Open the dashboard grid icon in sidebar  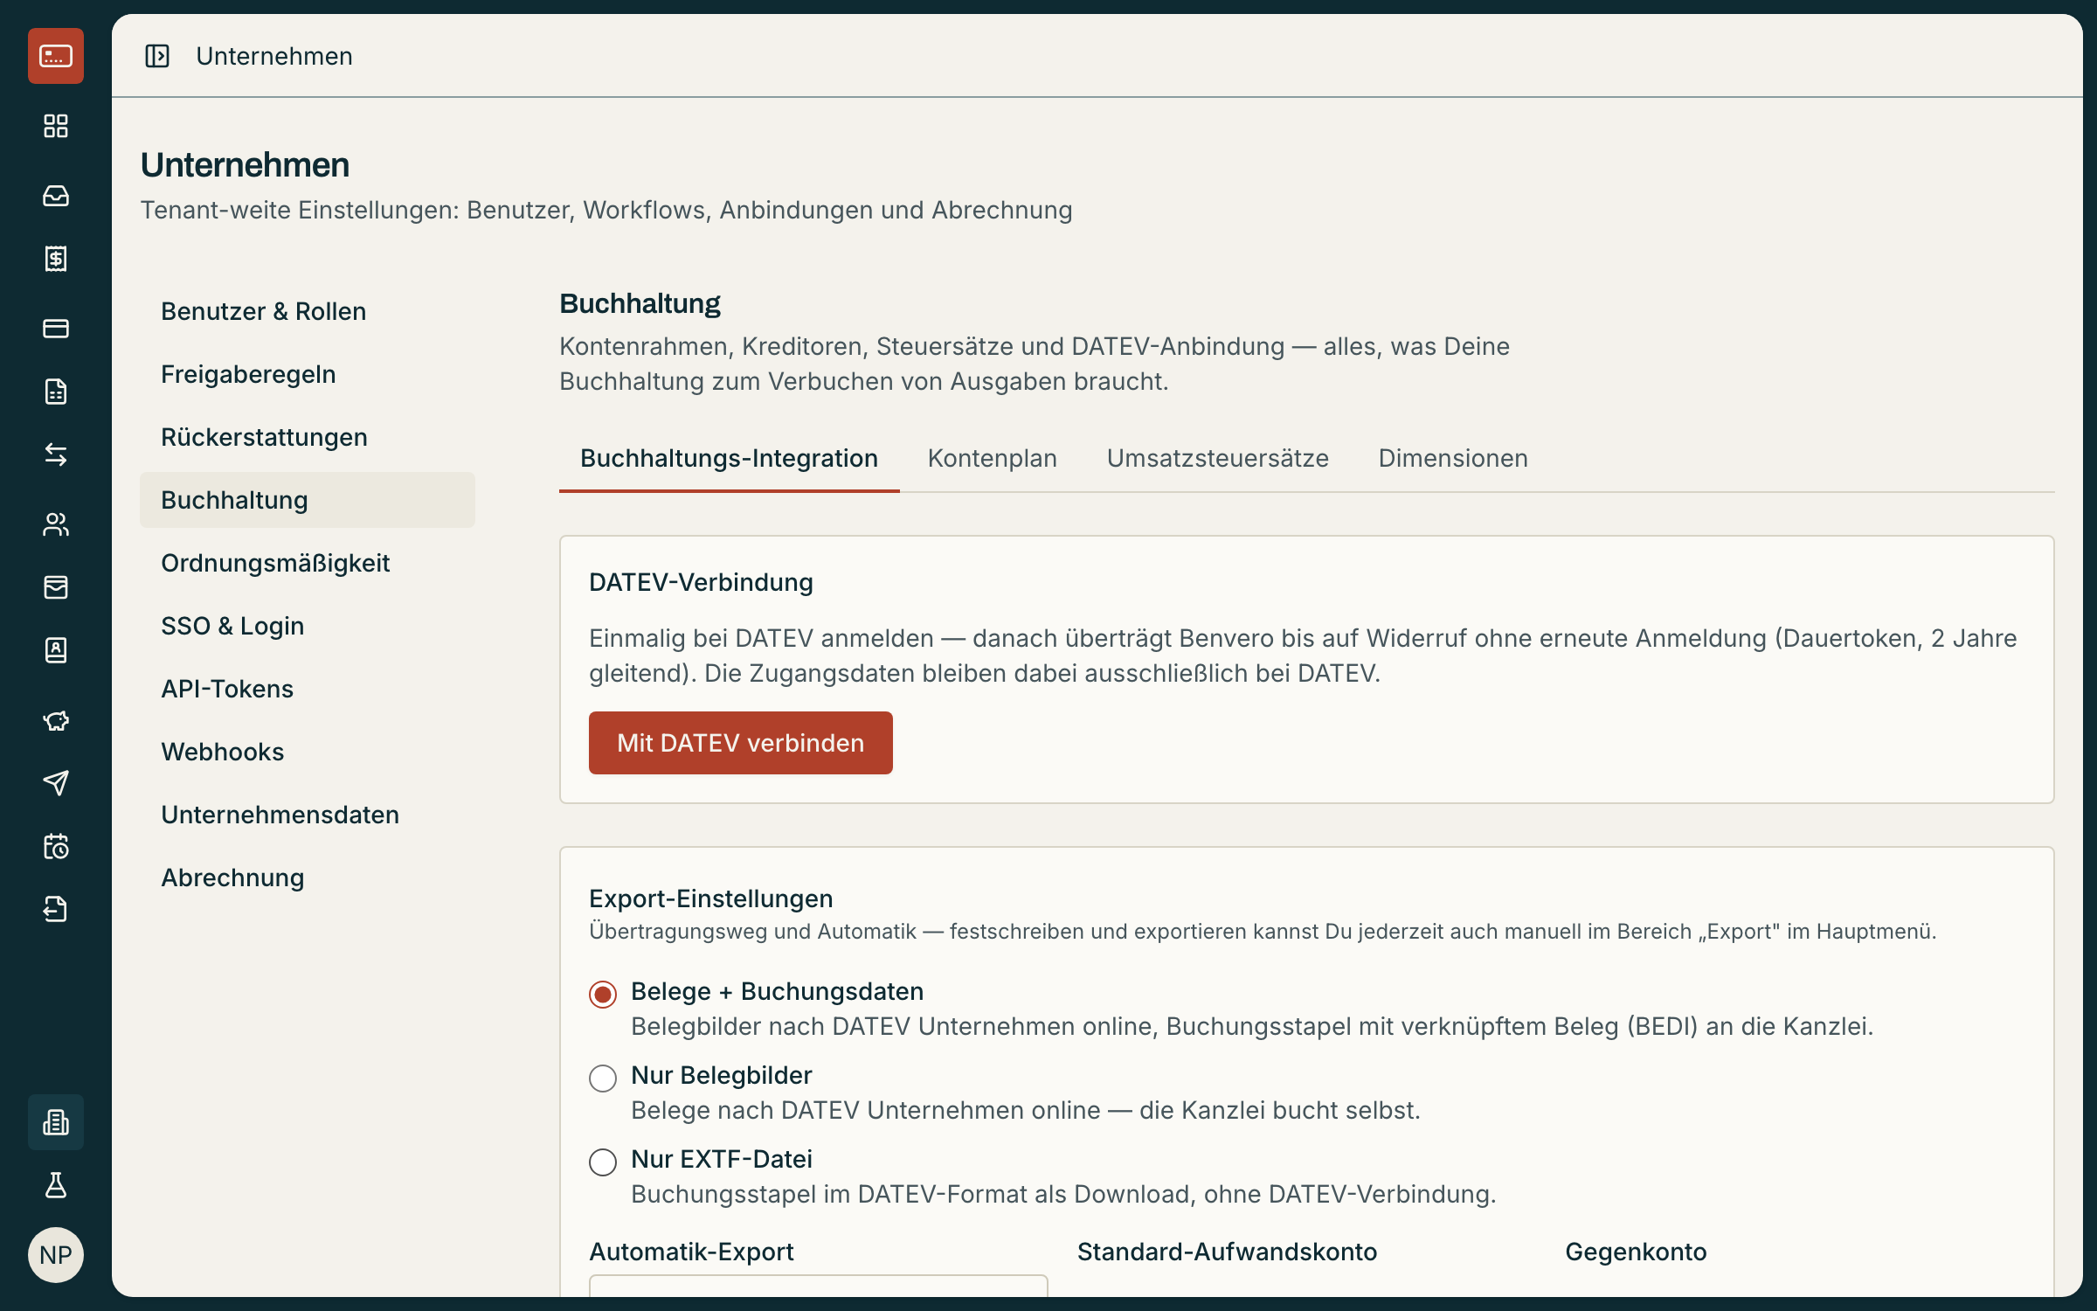click(56, 126)
